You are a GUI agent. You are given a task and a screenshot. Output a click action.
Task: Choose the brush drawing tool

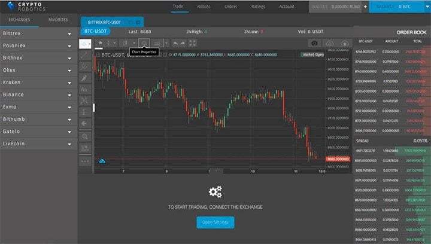[x=84, y=78]
